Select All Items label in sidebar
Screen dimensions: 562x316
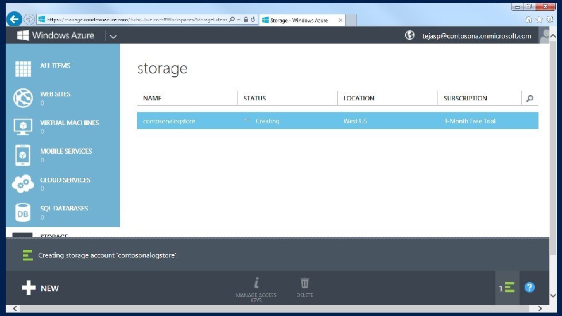click(55, 65)
